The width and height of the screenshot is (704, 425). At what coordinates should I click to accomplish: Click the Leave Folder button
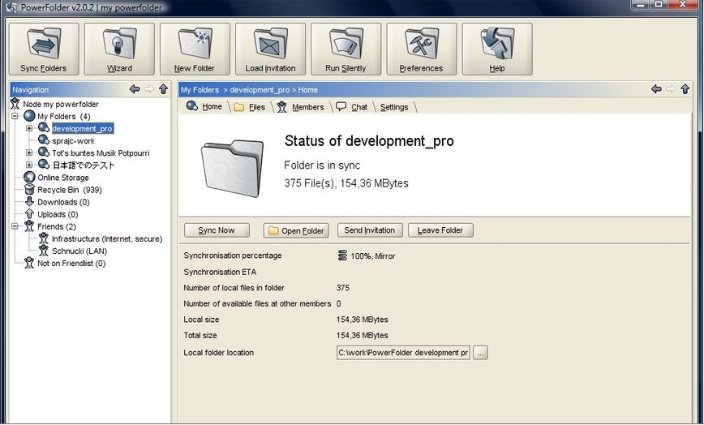(x=440, y=230)
